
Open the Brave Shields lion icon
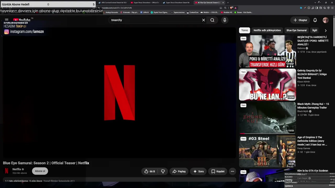[232, 8]
